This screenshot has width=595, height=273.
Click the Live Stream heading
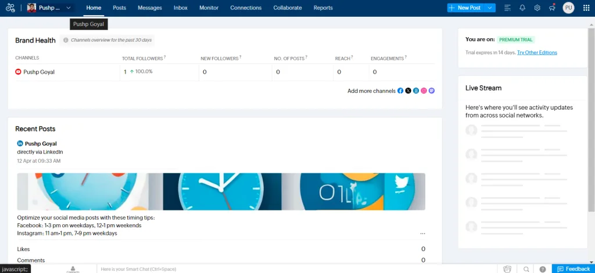coord(483,88)
